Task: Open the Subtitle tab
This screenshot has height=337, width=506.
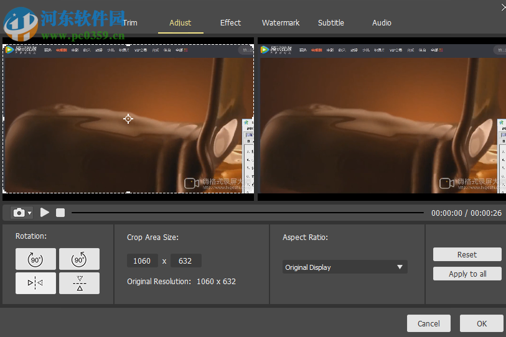Action: coord(331,23)
